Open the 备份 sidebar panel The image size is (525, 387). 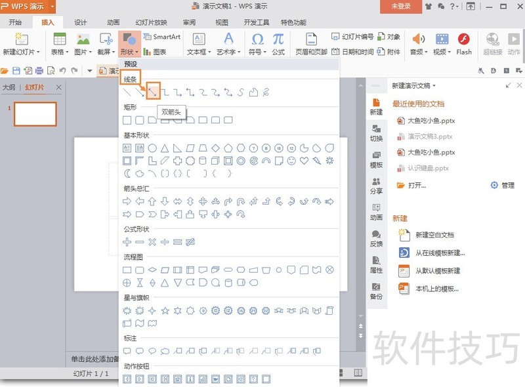pyautogui.click(x=376, y=291)
